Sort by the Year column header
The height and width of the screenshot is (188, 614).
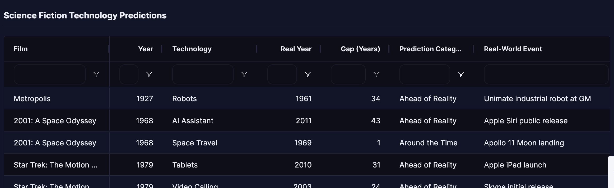(x=146, y=49)
